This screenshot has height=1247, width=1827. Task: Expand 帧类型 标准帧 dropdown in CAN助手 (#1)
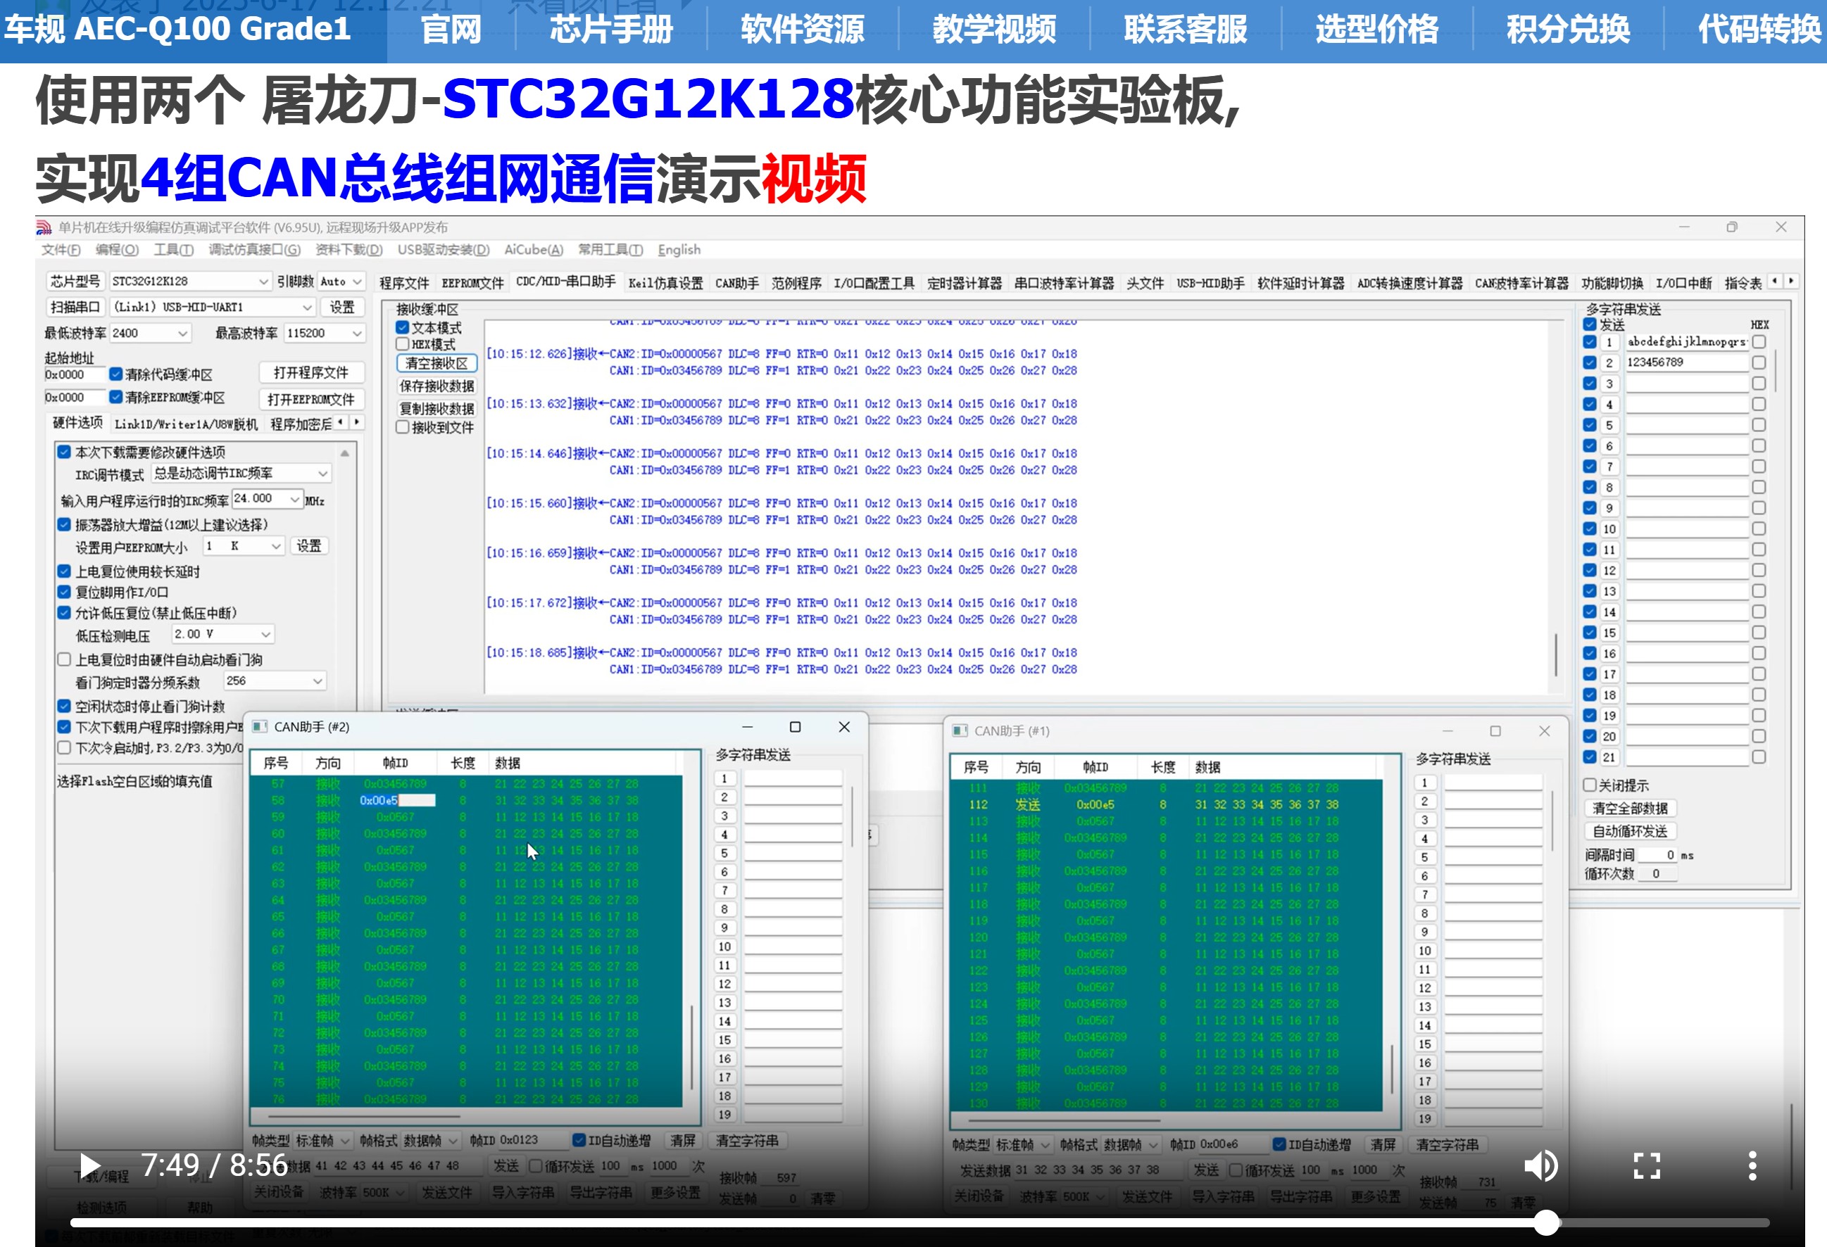pyautogui.click(x=1046, y=1145)
